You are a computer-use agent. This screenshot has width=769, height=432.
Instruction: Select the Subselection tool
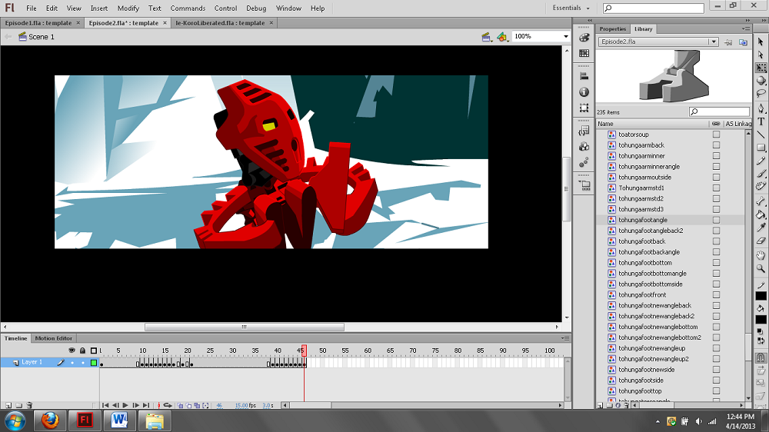[761, 55]
